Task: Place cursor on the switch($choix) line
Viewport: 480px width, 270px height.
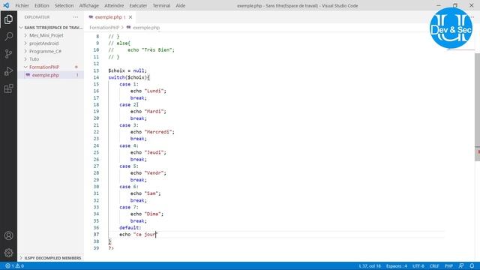Action: point(129,77)
